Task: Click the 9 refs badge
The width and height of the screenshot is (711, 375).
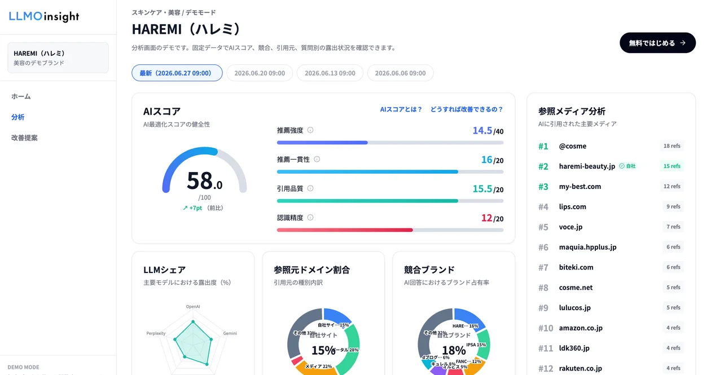Action: click(673, 206)
